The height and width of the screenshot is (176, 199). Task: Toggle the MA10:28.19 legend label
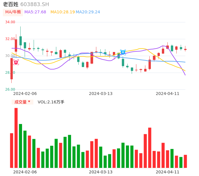(62, 12)
